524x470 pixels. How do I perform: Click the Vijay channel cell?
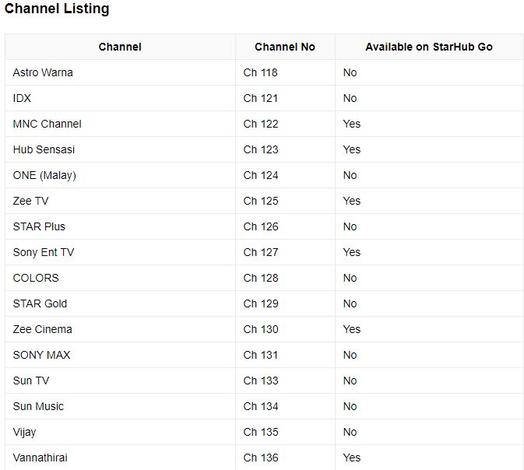pyautogui.click(x=24, y=432)
